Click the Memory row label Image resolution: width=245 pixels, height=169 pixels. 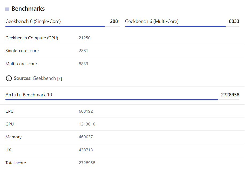point(13,137)
